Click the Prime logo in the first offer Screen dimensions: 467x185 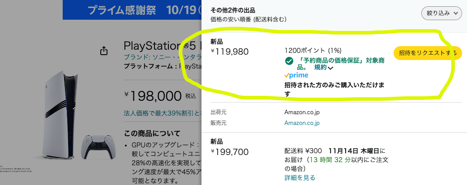(296, 75)
